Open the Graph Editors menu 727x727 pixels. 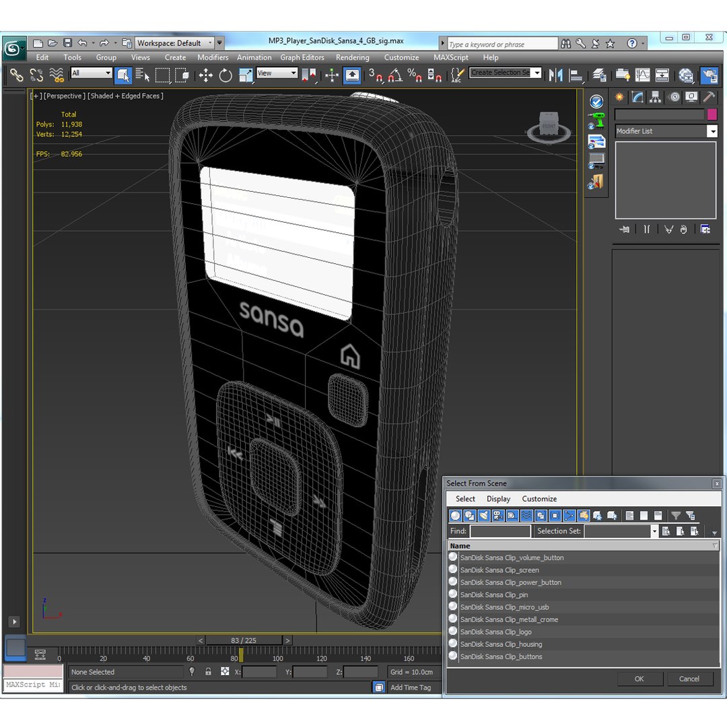pyautogui.click(x=302, y=57)
